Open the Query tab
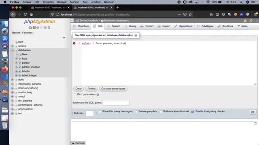 click(130, 26)
